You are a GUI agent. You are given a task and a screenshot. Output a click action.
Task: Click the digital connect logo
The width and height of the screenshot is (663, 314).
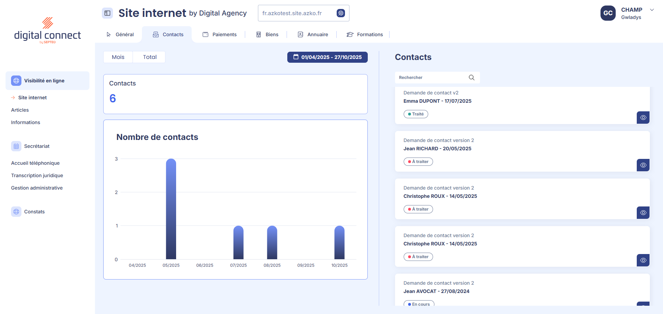(48, 31)
